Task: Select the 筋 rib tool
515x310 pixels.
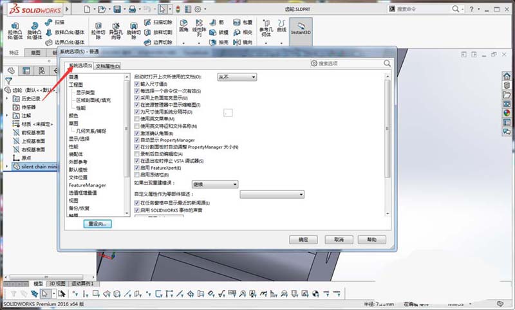Action: (217, 23)
